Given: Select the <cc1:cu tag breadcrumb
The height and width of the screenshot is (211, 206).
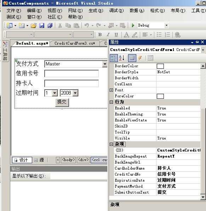Looking at the screenshot, I should [99, 160].
